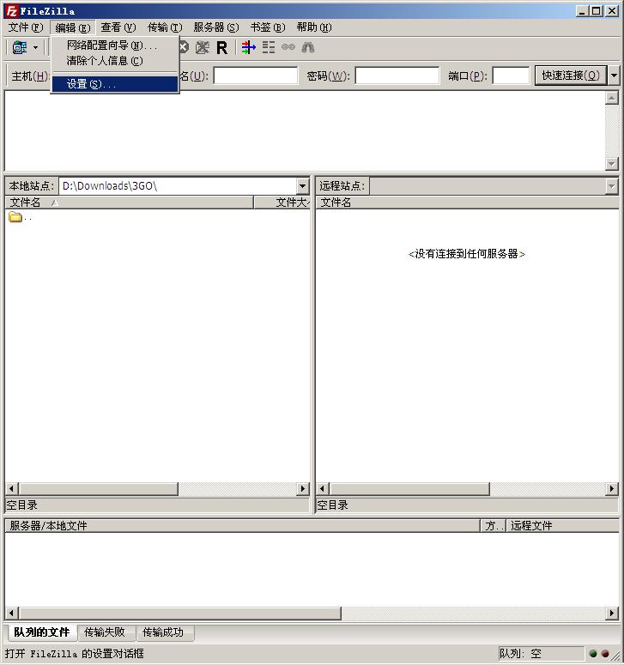
Task: Click the 服务器/本地文件 queue column header
Action: point(243,526)
